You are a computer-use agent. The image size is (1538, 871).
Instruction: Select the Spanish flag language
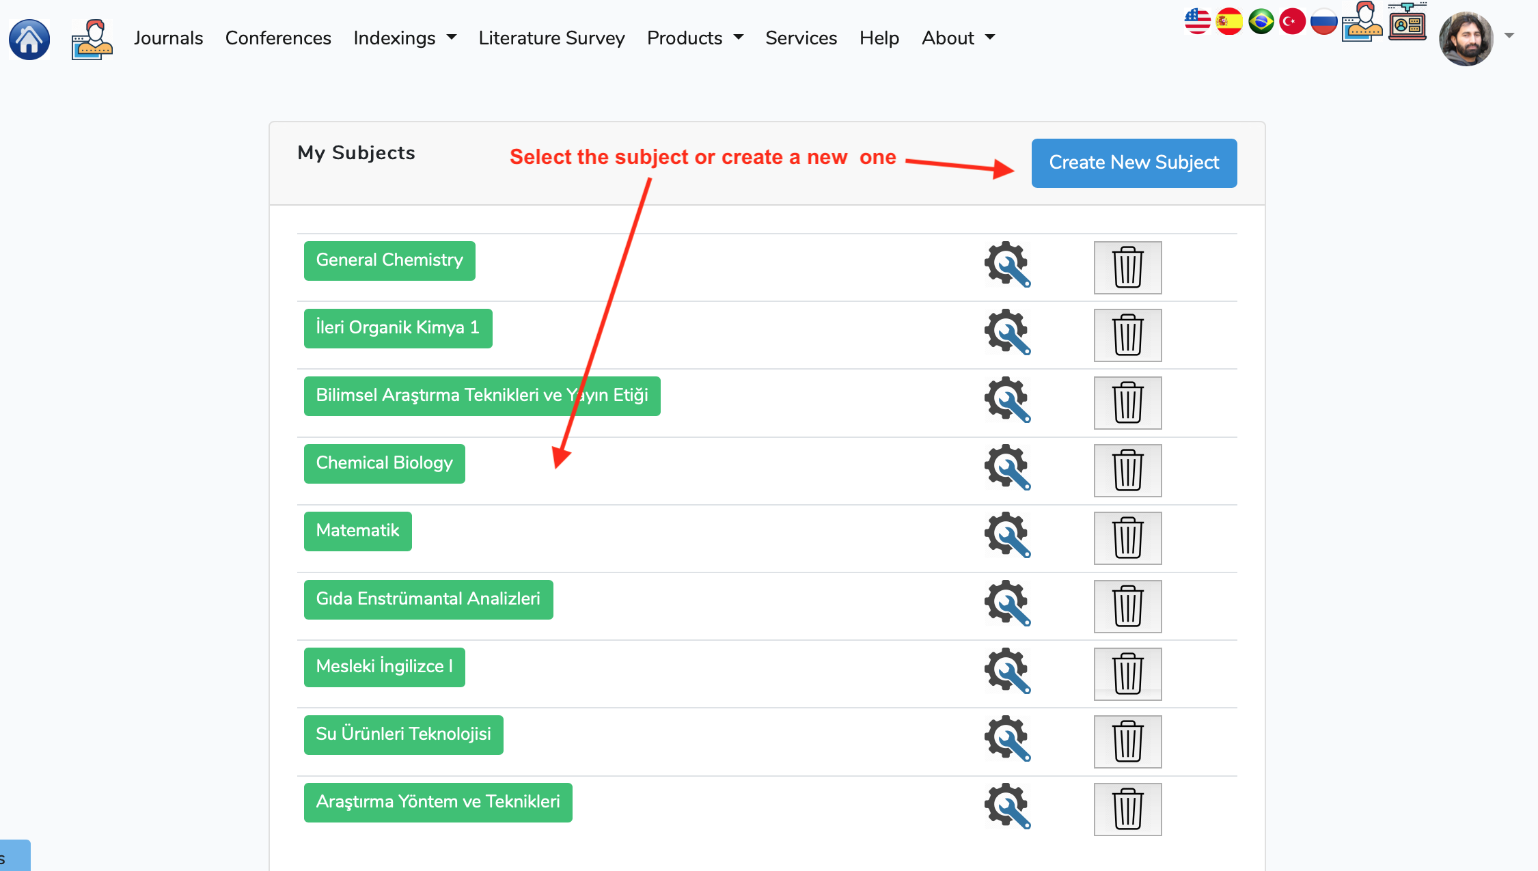pos(1229,21)
